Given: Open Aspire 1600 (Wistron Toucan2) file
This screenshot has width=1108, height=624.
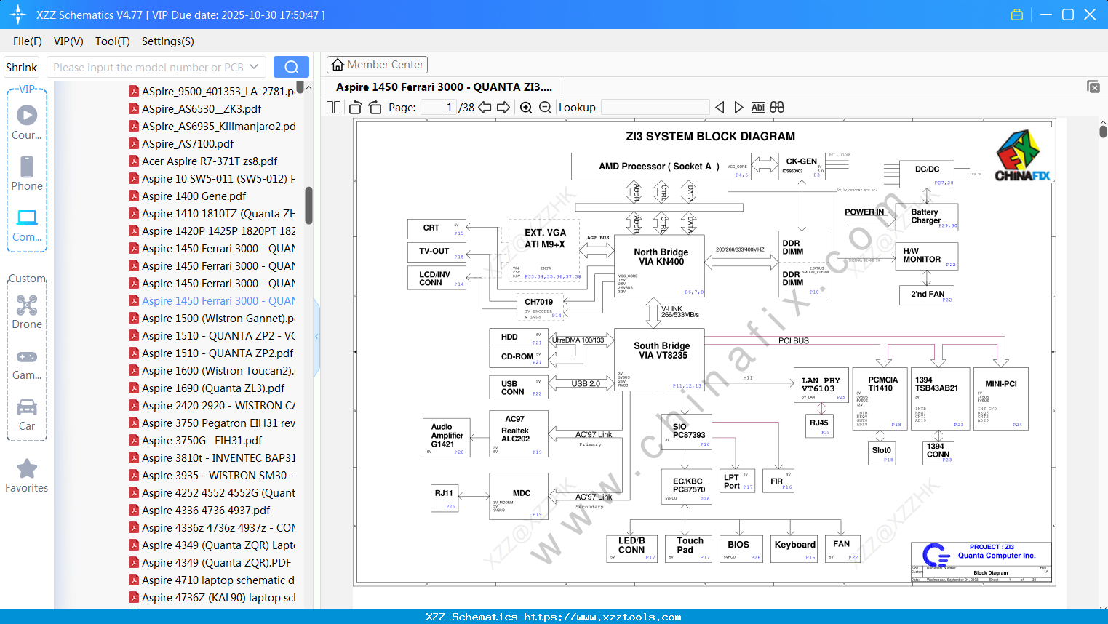Looking at the screenshot, I should click(x=212, y=371).
